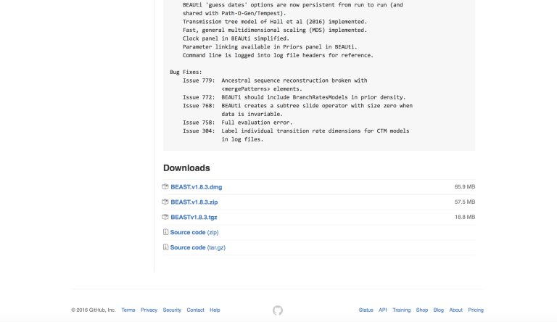Click the '© 2016 GitHub, Inc.' copyright text
This screenshot has width=557, height=322.
coord(94,310)
